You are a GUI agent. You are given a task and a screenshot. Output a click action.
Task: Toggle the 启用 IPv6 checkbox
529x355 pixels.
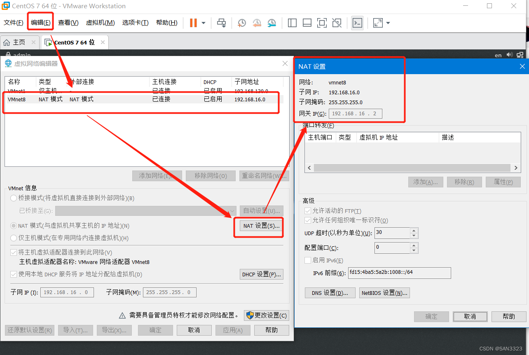click(307, 260)
